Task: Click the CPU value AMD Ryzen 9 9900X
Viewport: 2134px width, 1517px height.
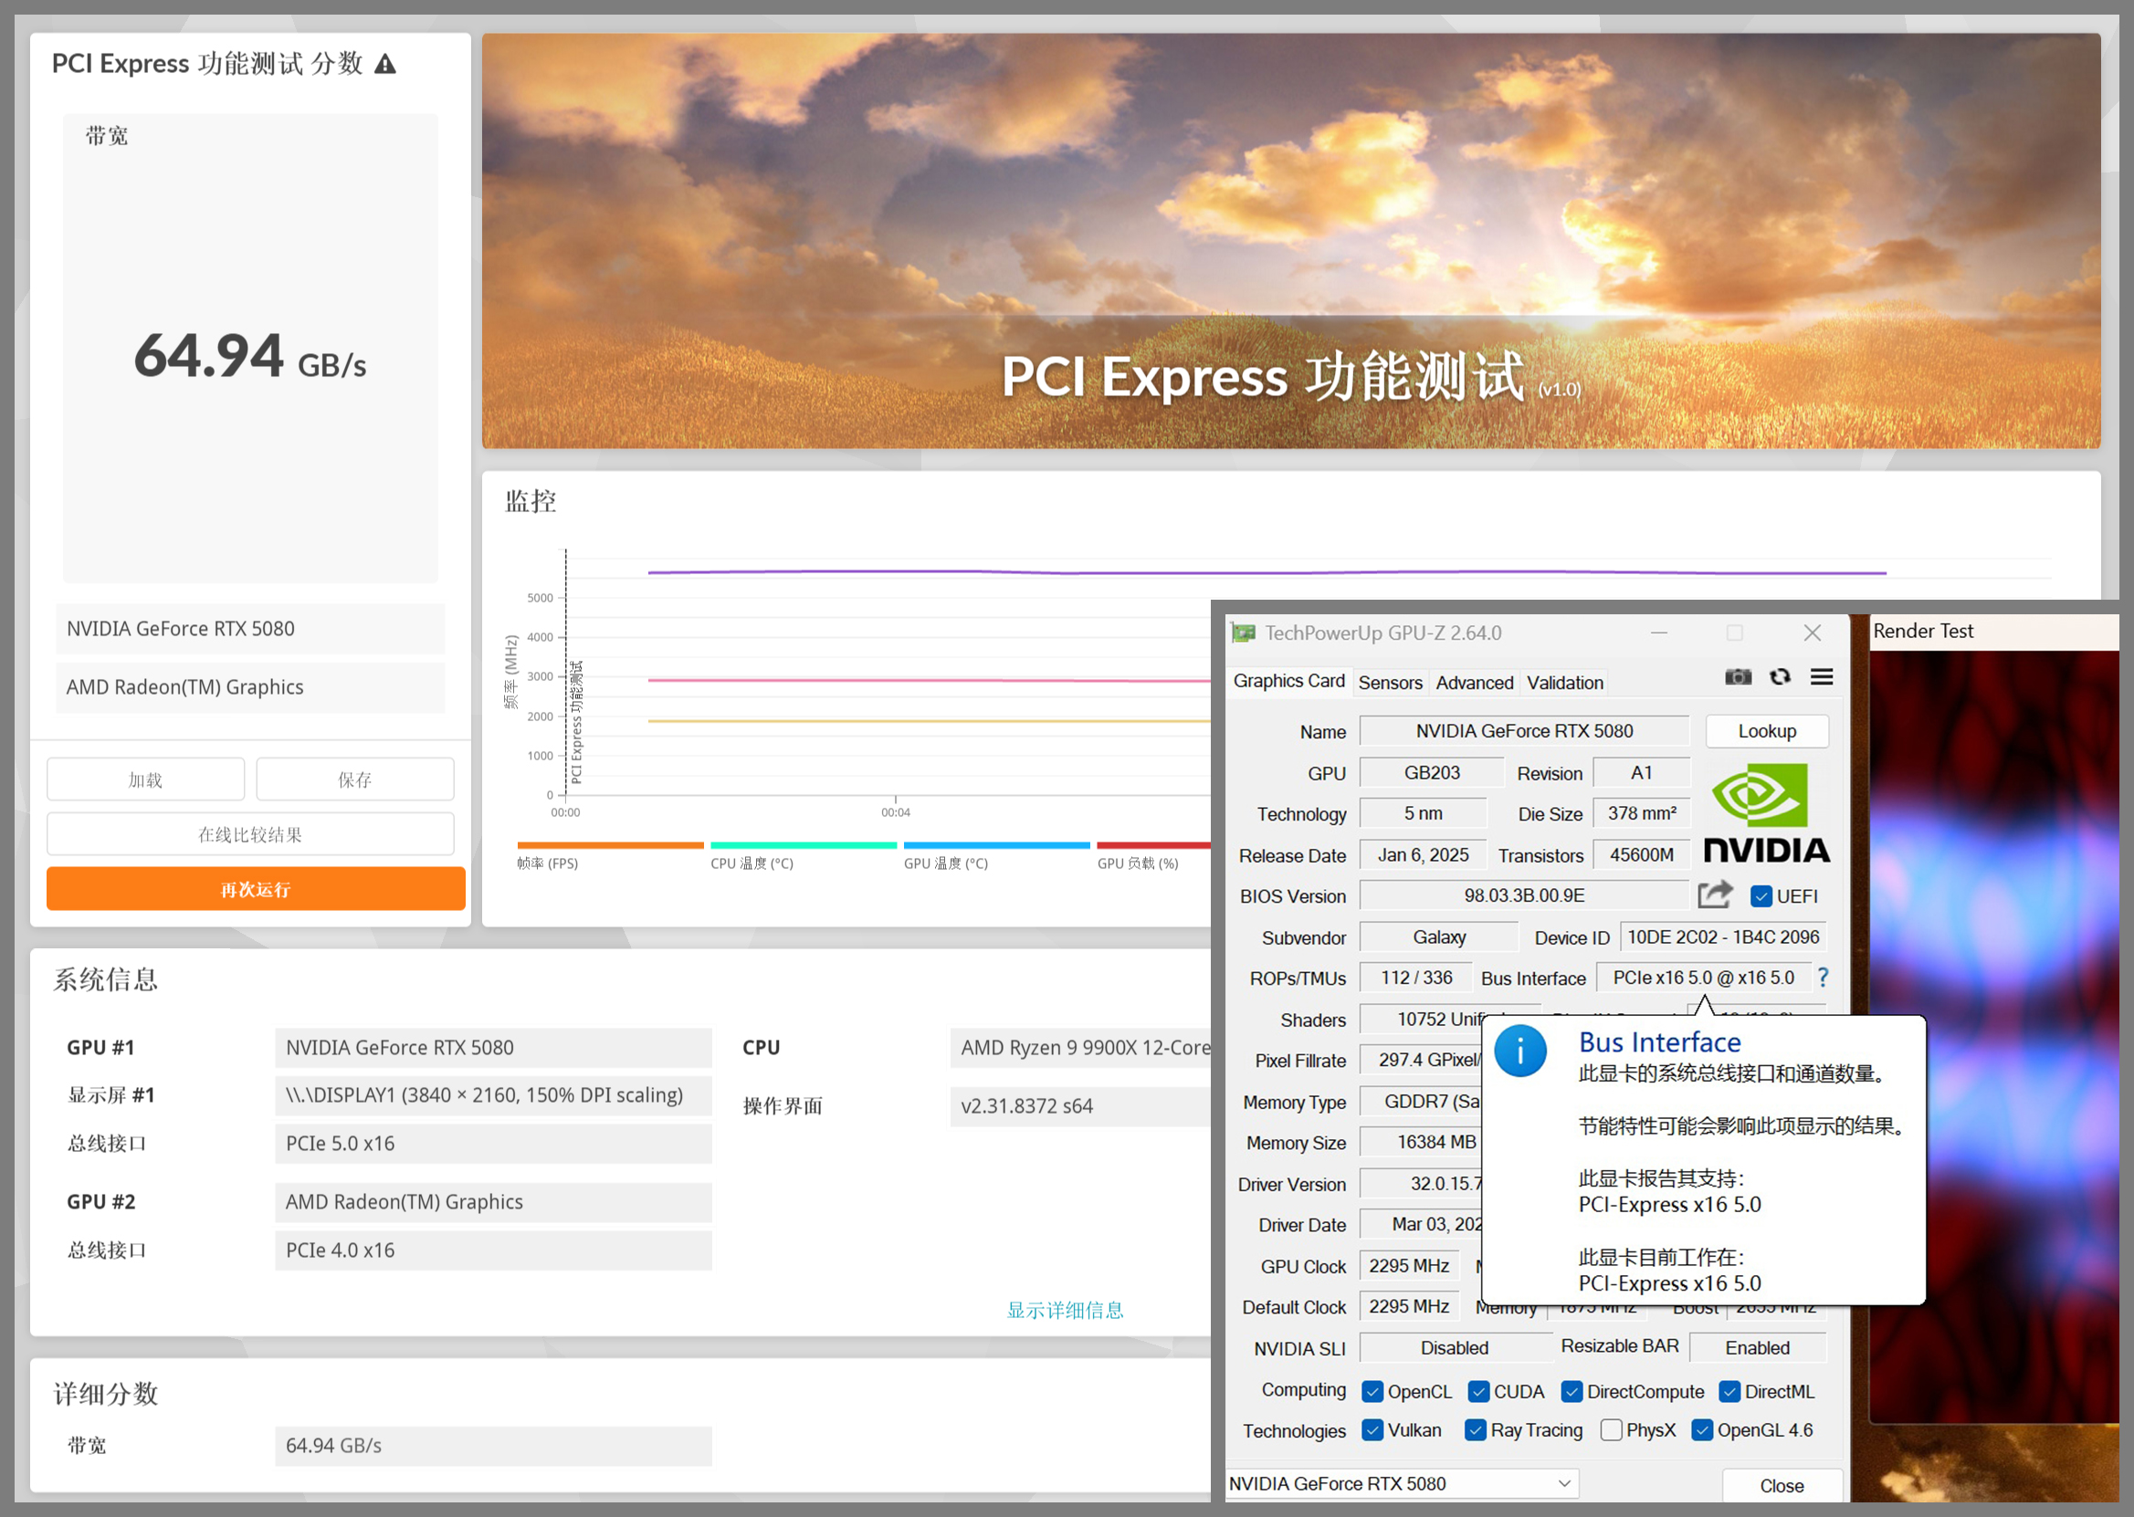Action: click(x=1081, y=1047)
